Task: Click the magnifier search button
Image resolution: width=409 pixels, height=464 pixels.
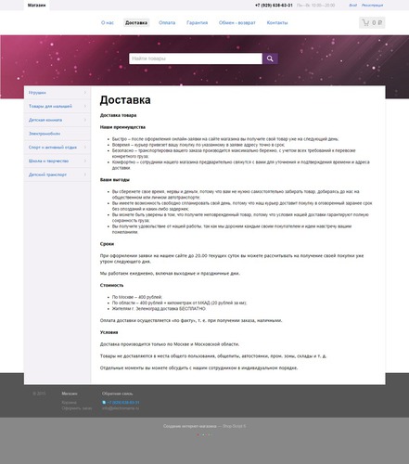Action: [270, 58]
